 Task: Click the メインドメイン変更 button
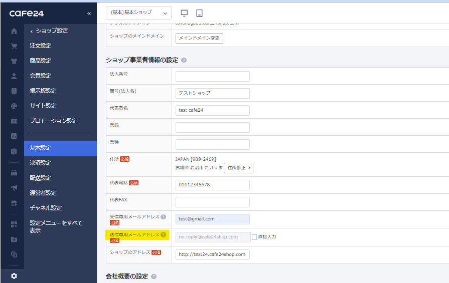[x=199, y=38]
